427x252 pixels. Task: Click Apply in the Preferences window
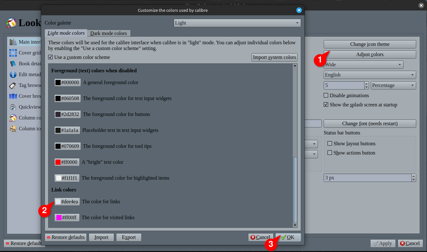click(x=383, y=243)
